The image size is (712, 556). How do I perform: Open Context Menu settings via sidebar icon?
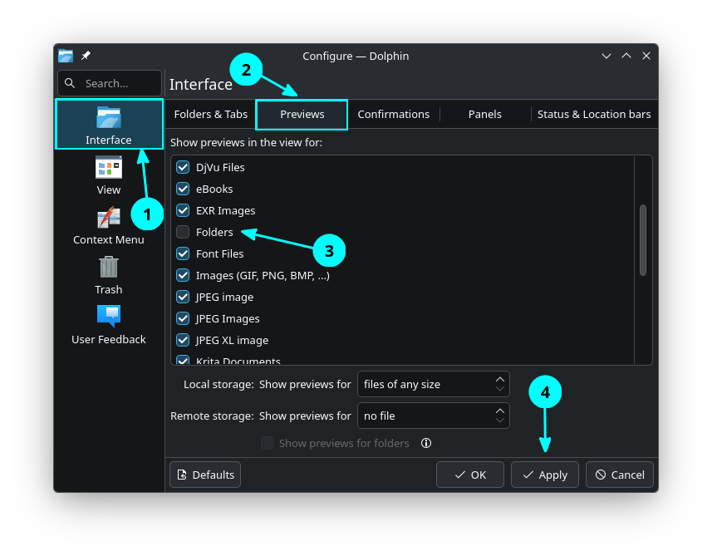click(108, 216)
